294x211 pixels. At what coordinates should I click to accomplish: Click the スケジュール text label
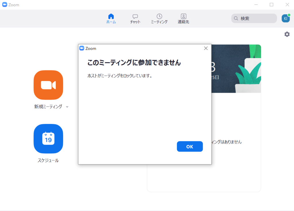pos(48,160)
